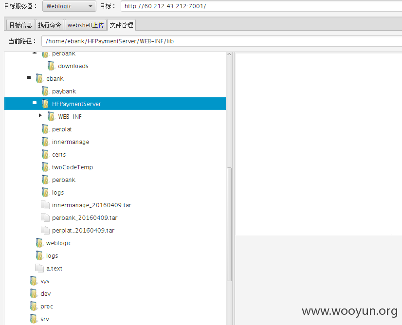
Task: Click the paybank folder icon
Action: pos(45,91)
